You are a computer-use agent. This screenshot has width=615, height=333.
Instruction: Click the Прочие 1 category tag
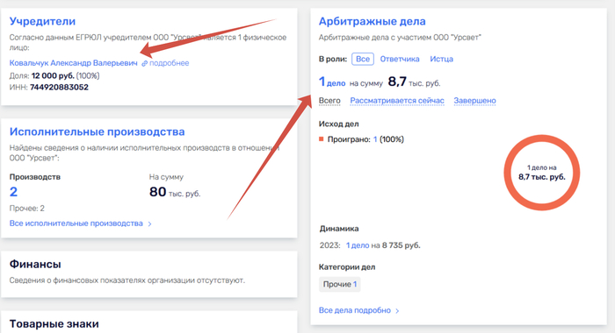[340, 285]
